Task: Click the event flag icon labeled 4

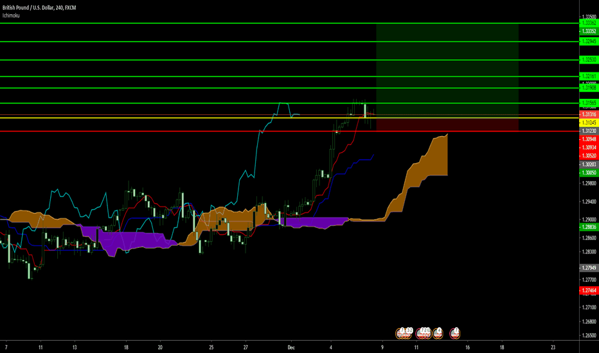Action: [x=438, y=332]
